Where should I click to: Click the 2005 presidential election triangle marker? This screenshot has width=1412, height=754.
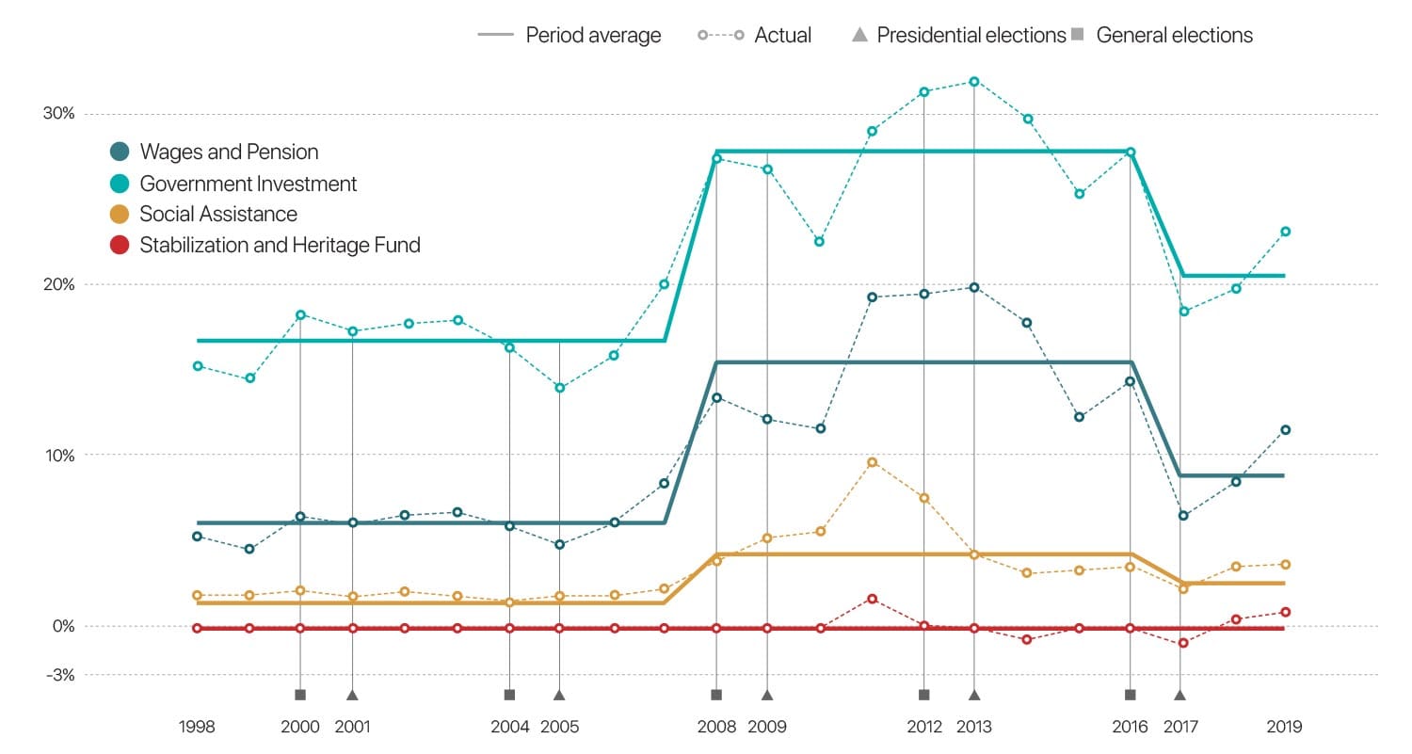559,695
